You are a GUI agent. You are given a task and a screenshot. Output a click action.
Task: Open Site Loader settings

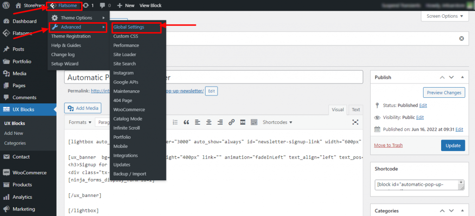(x=124, y=55)
